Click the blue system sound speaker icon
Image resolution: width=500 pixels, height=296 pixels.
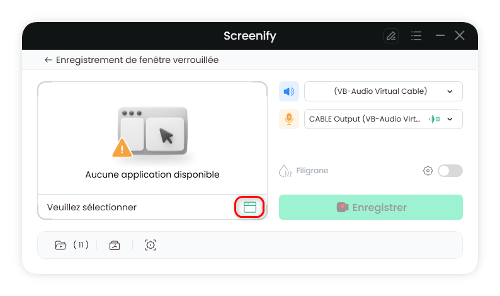tap(289, 91)
